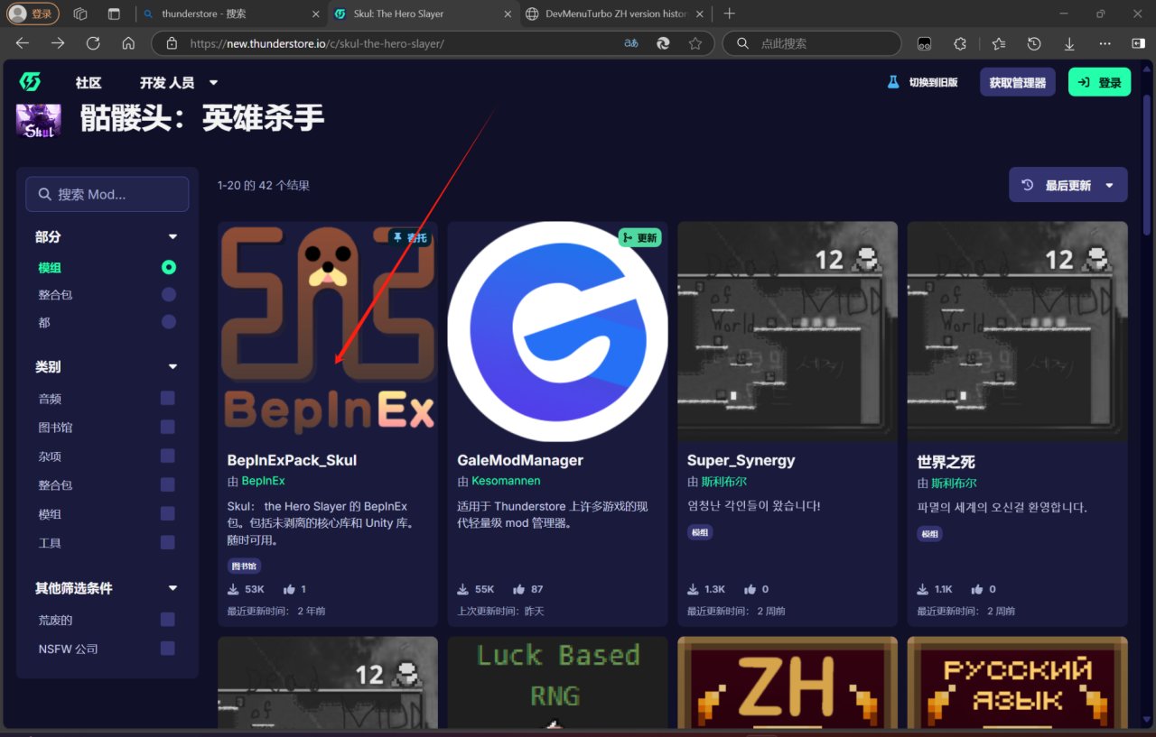Open the tab actions menu icon

114,14
